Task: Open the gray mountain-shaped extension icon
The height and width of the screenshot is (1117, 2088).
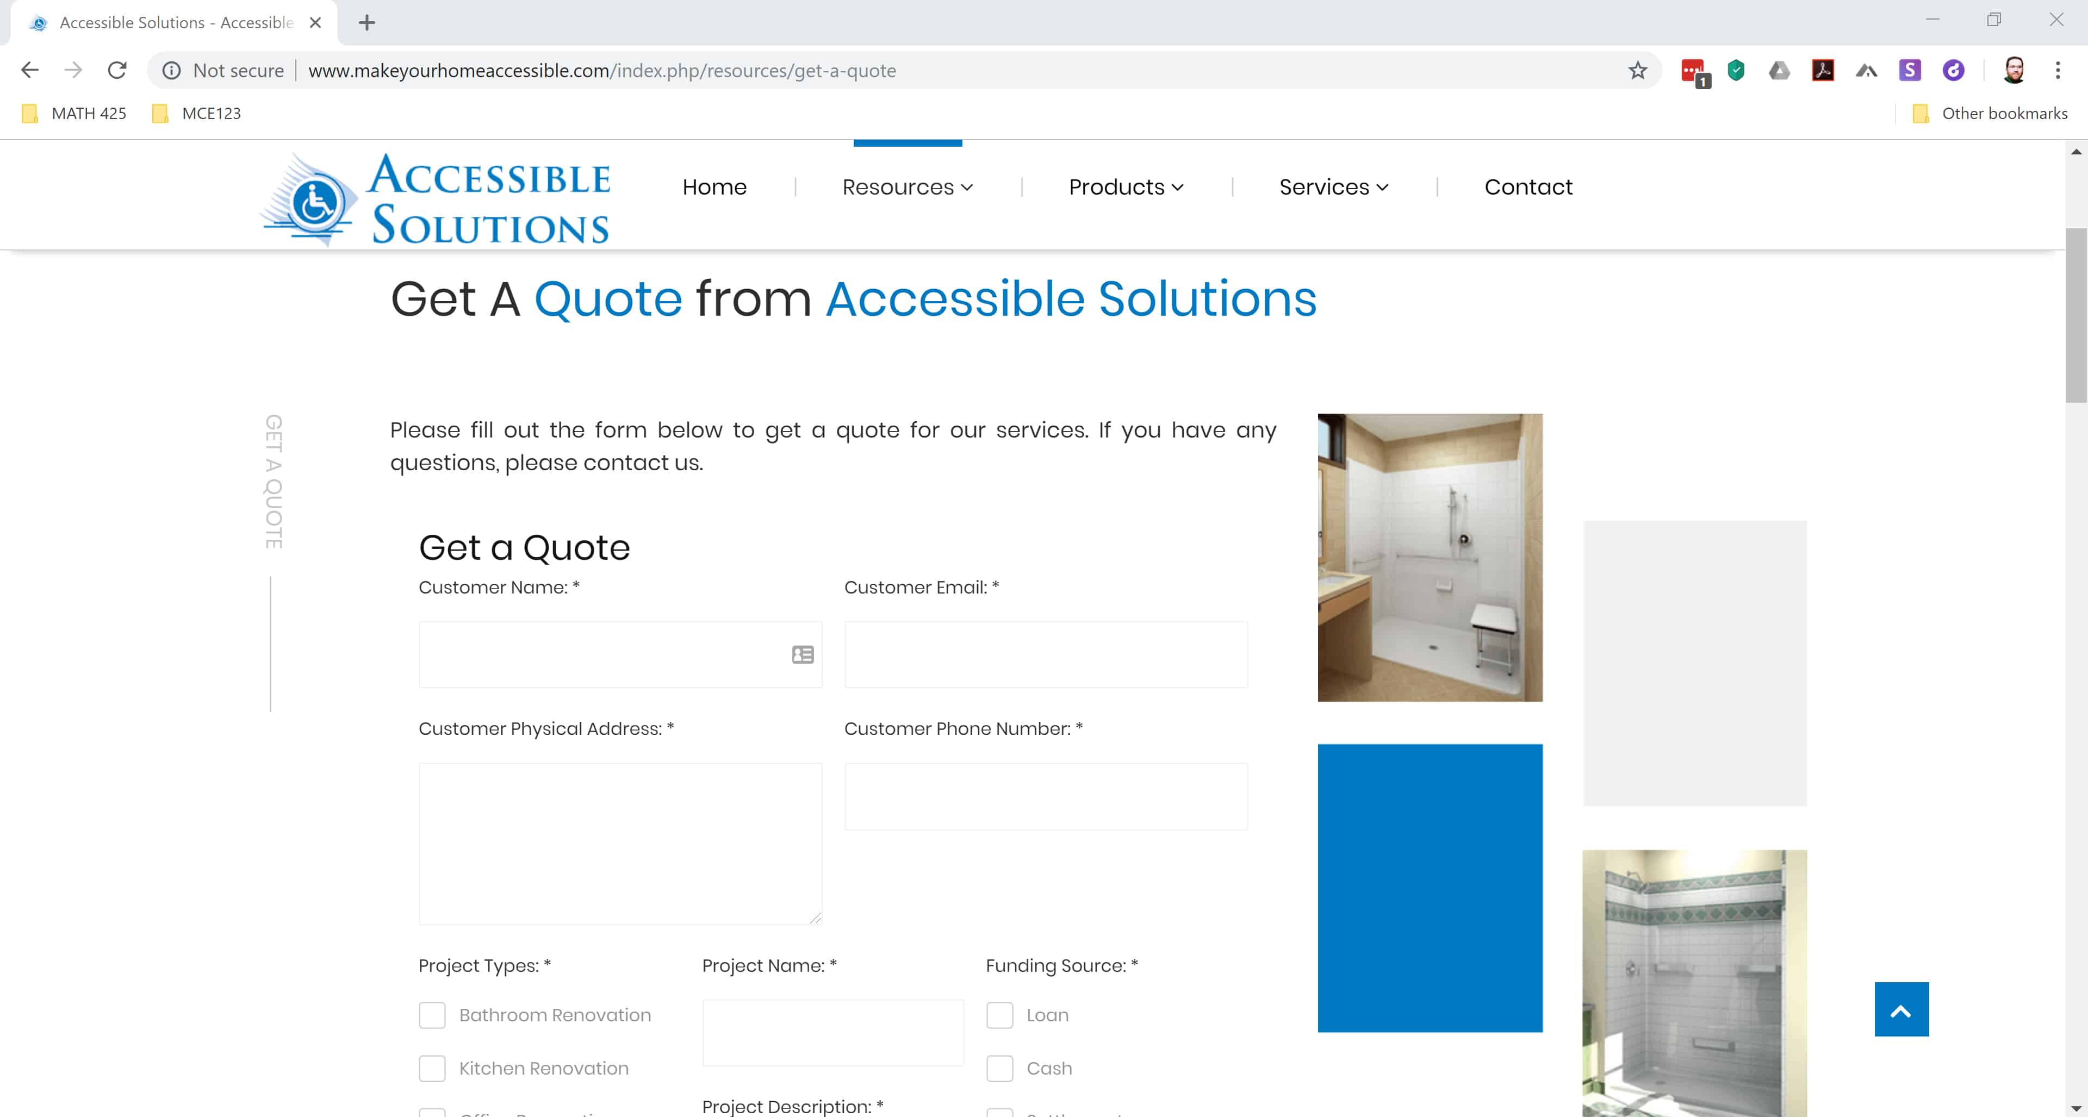Action: (1867, 71)
